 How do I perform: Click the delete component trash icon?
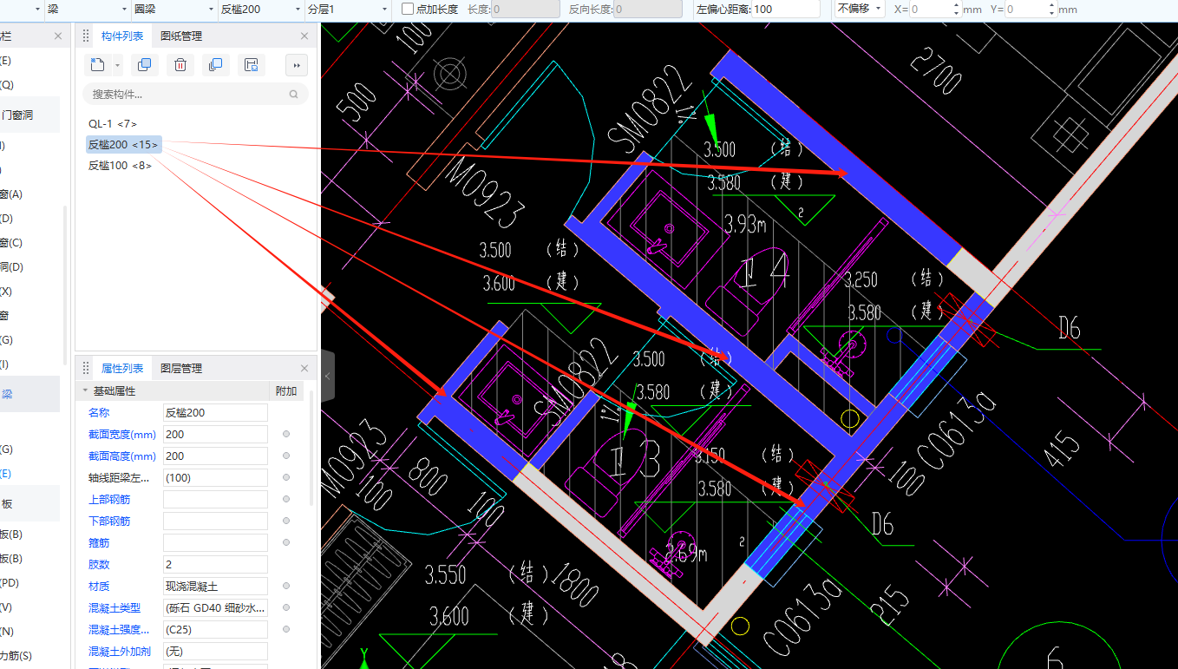coord(180,64)
